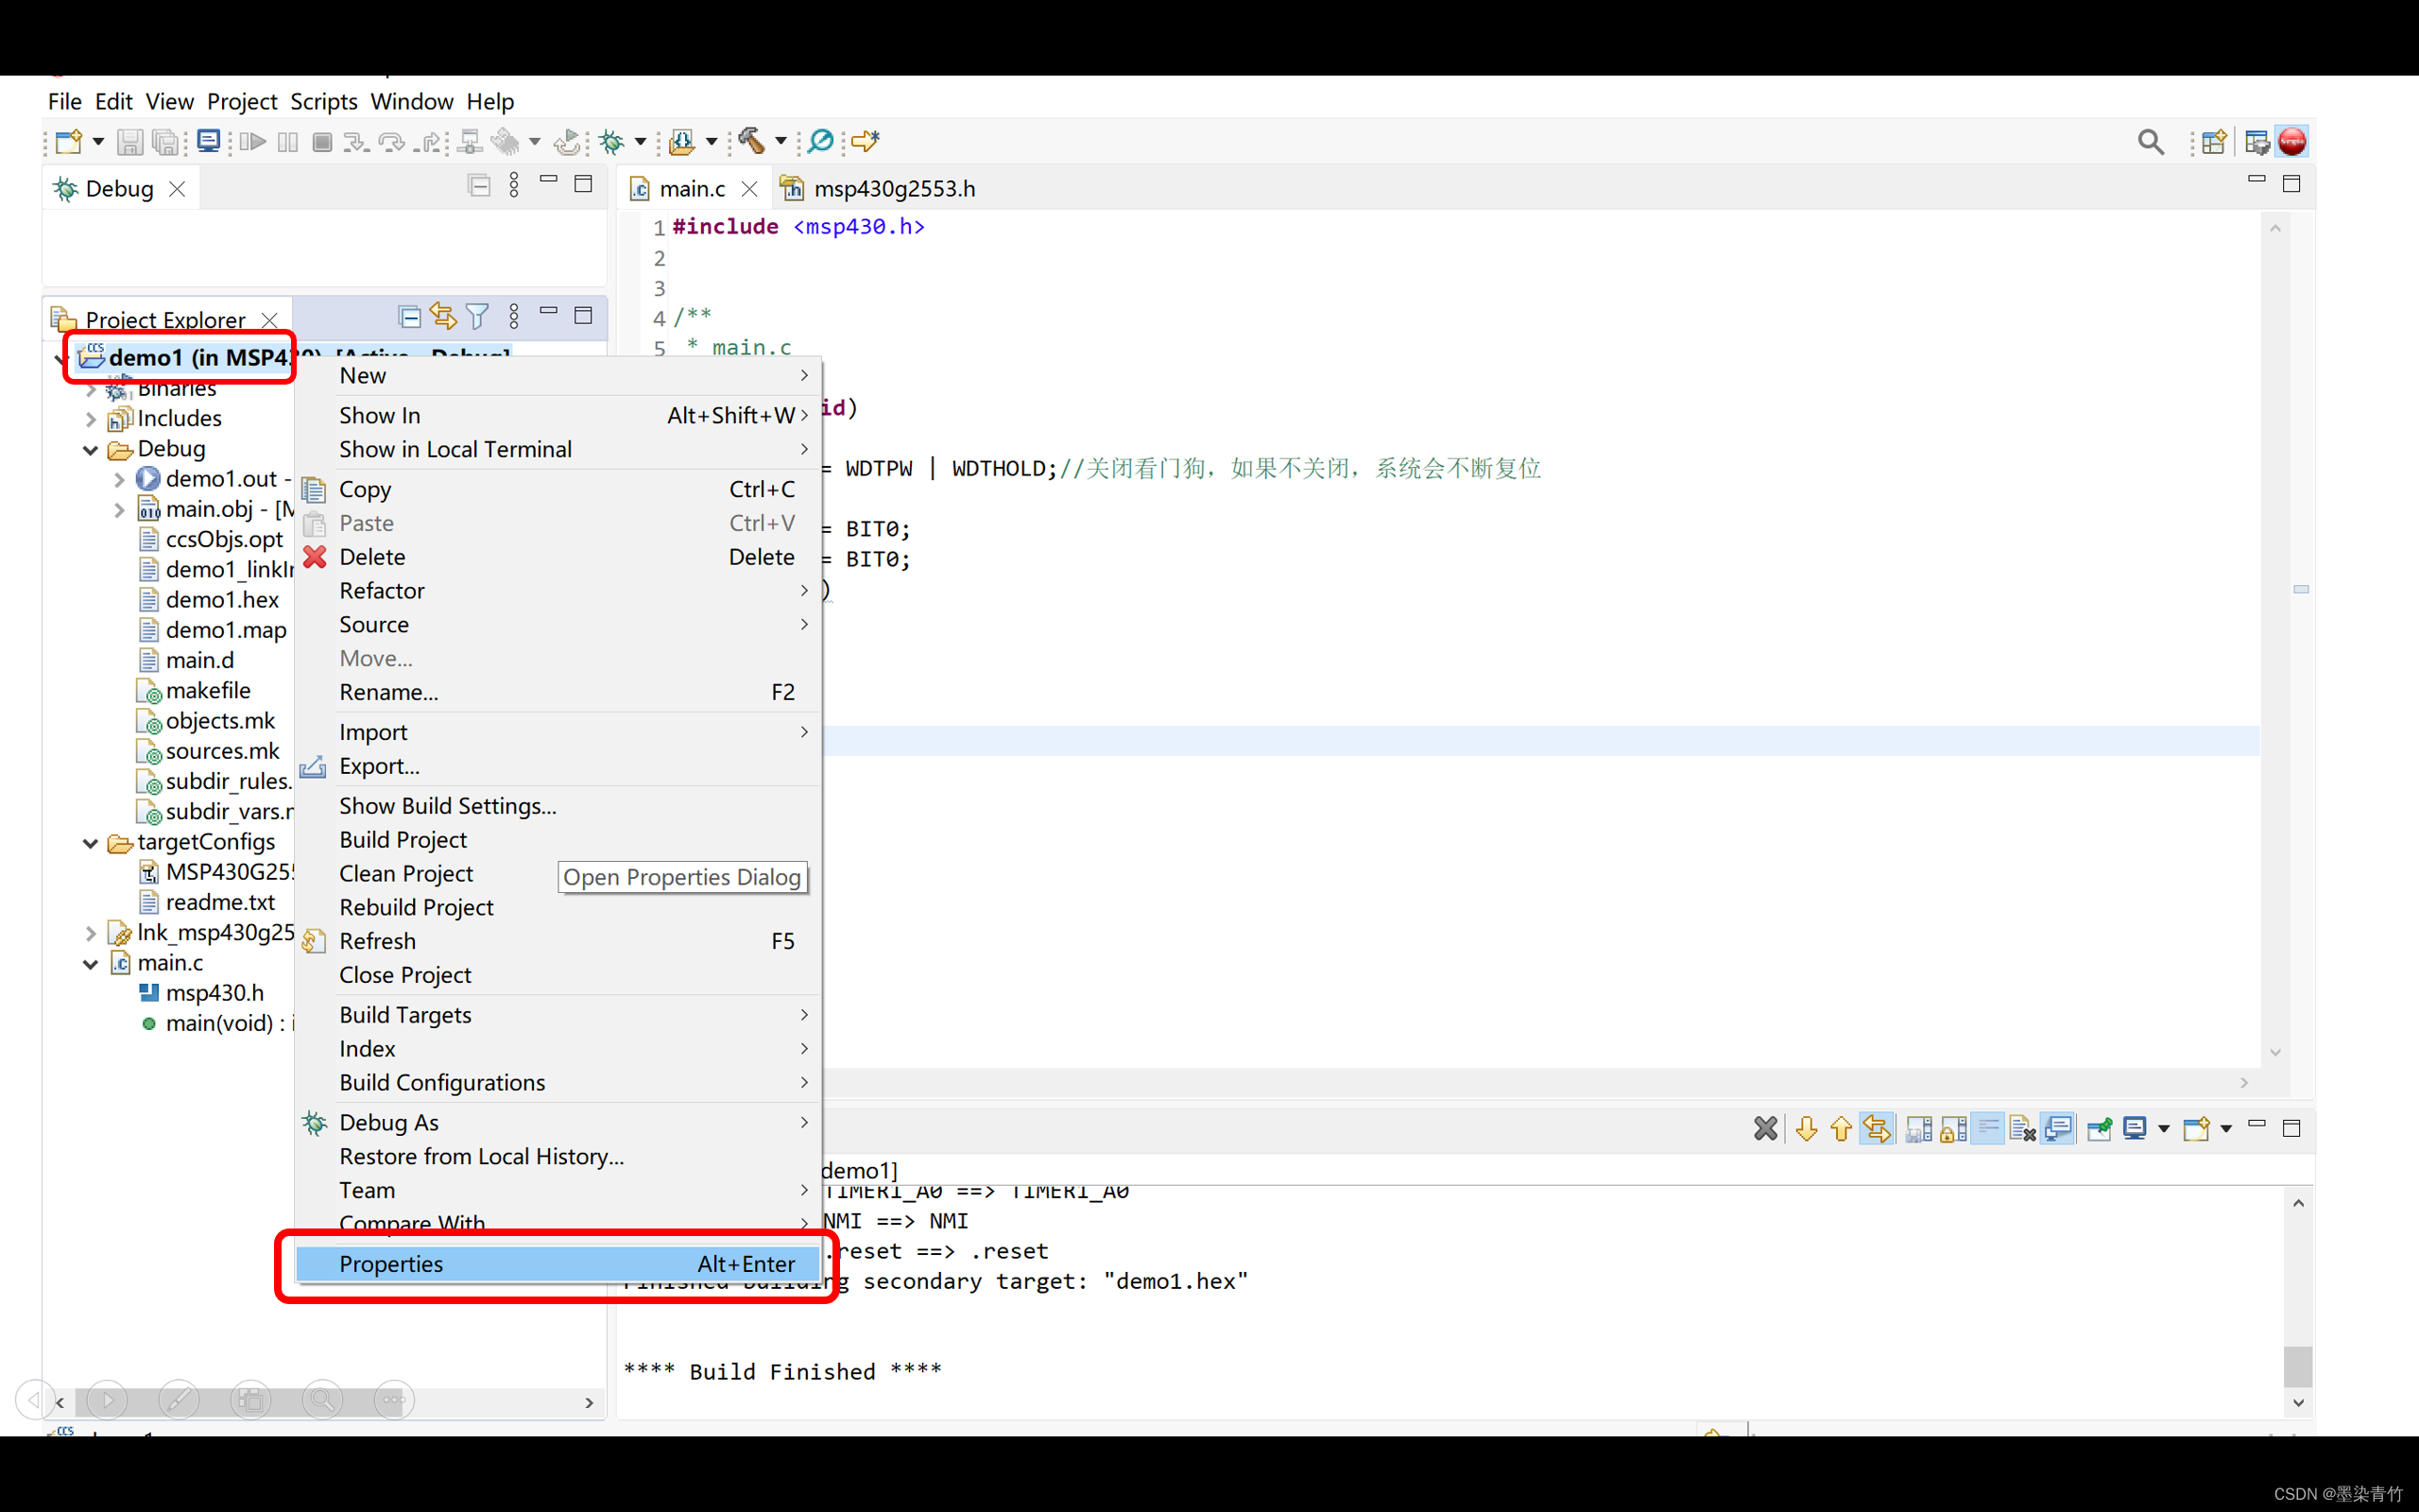The image size is (2419, 1512).
Task: Toggle Word Wrap in console toolbar
Action: 1988,1129
